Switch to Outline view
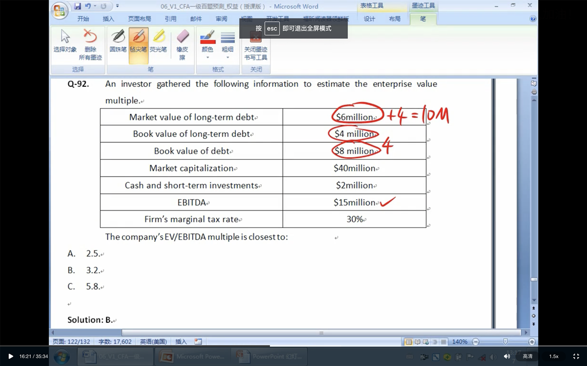 pos(434,341)
